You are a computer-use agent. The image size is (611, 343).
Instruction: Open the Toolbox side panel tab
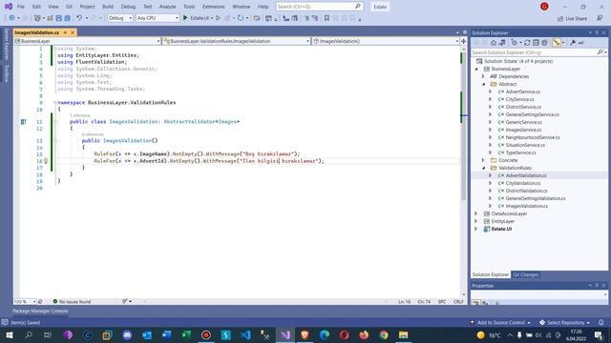[7, 73]
